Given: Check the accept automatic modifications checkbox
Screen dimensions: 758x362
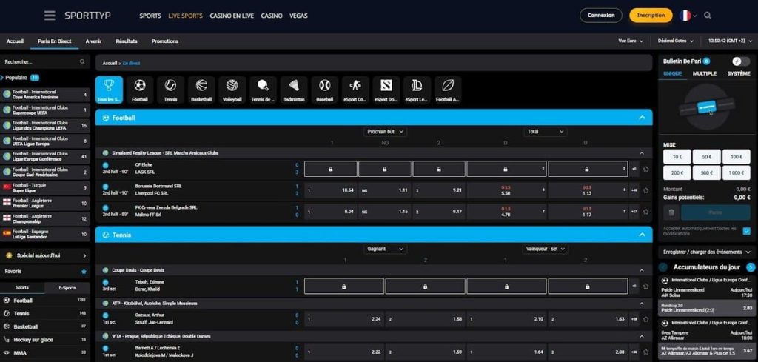Looking at the screenshot, I should click(746, 231).
